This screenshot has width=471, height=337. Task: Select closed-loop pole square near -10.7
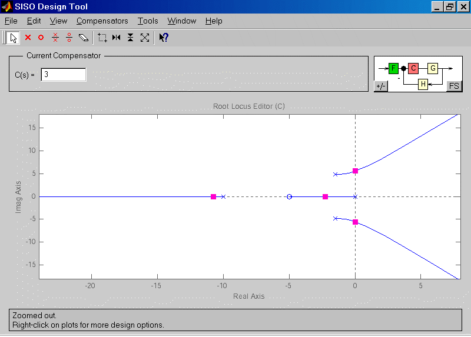point(213,196)
